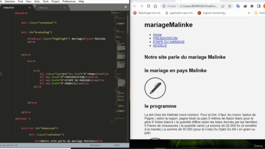Share this page from the address bar
This screenshot has width=265, height=149.
click(223, 6)
